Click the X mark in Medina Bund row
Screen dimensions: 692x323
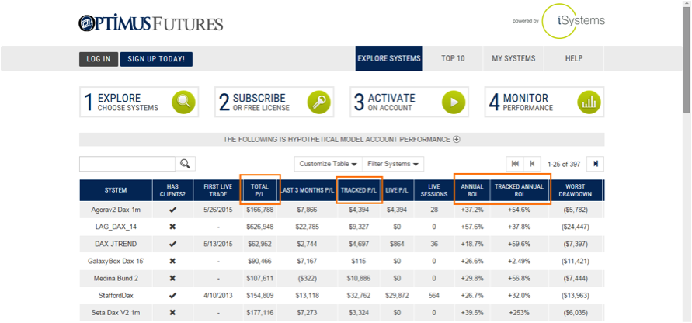click(x=172, y=279)
